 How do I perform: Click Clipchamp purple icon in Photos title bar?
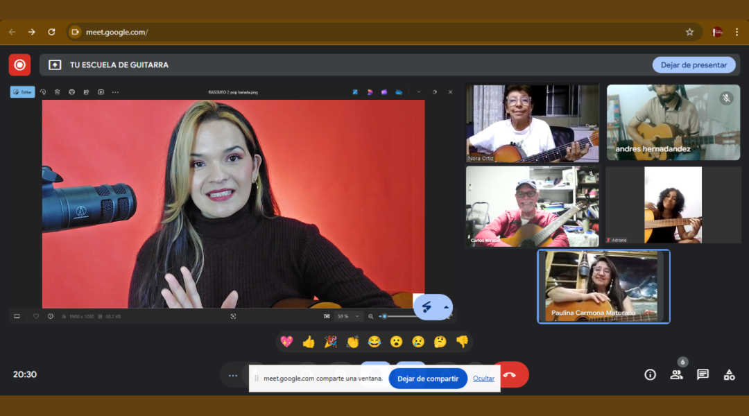click(x=384, y=92)
